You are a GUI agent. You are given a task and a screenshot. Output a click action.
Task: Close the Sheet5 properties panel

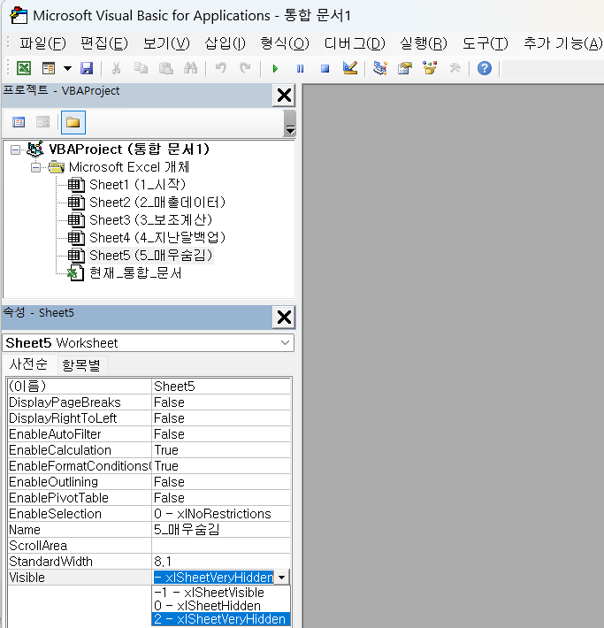pyautogui.click(x=284, y=318)
